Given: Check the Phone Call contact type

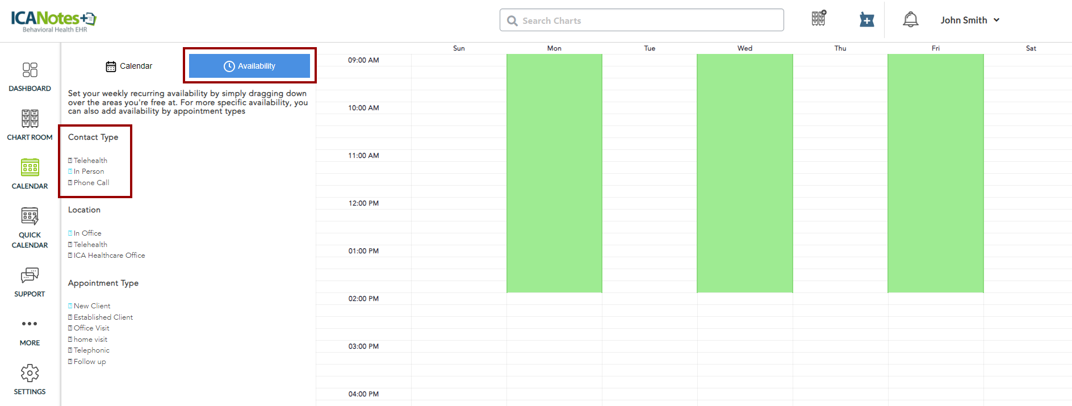Looking at the screenshot, I should click(70, 183).
